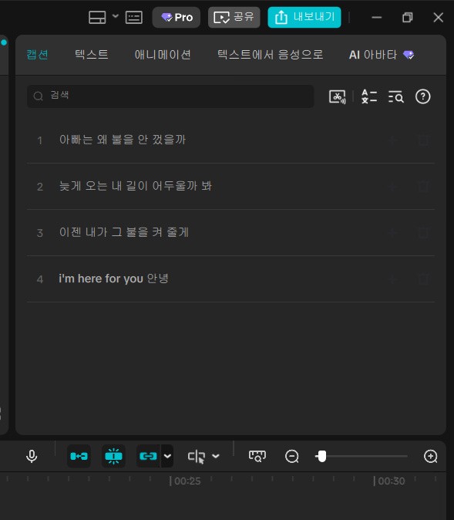The height and width of the screenshot is (520, 454).
Task: Select caption 'i'm here for you 안녕'
Action: tap(113, 279)
